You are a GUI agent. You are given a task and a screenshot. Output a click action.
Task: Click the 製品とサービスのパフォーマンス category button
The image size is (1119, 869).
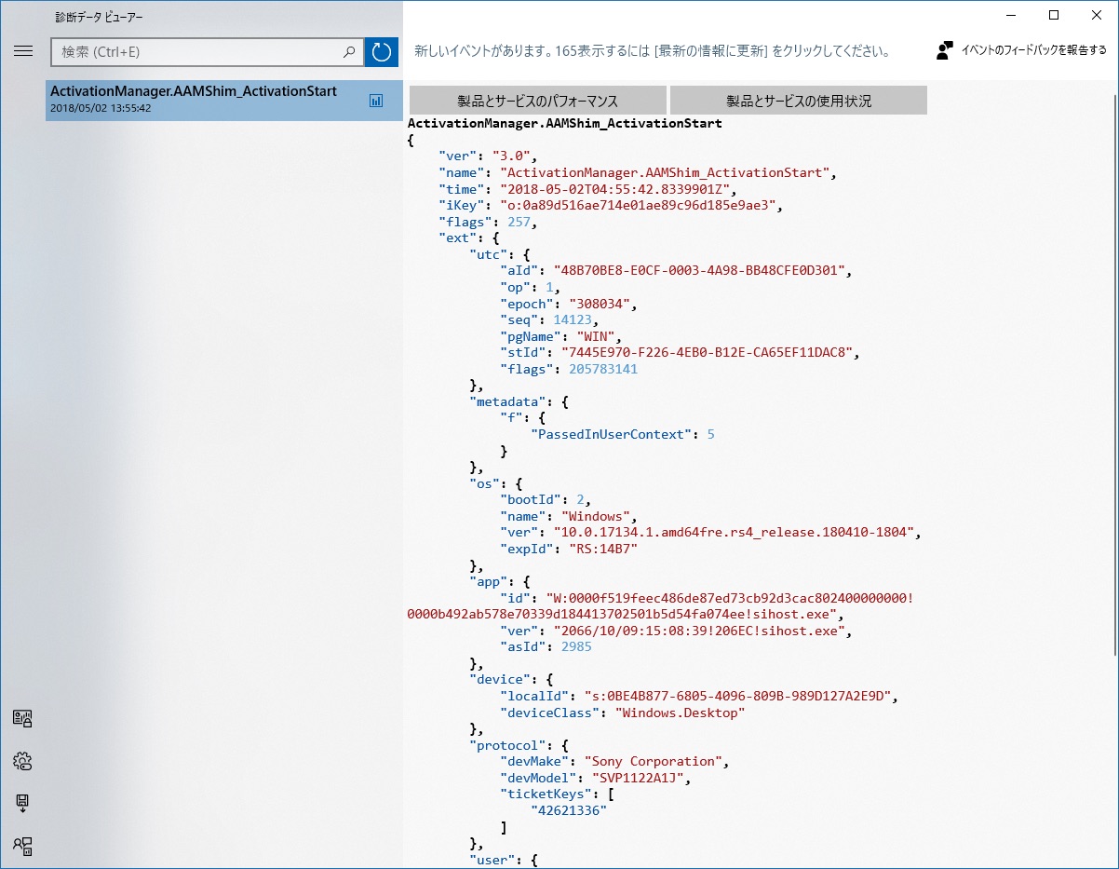[538, 101]
